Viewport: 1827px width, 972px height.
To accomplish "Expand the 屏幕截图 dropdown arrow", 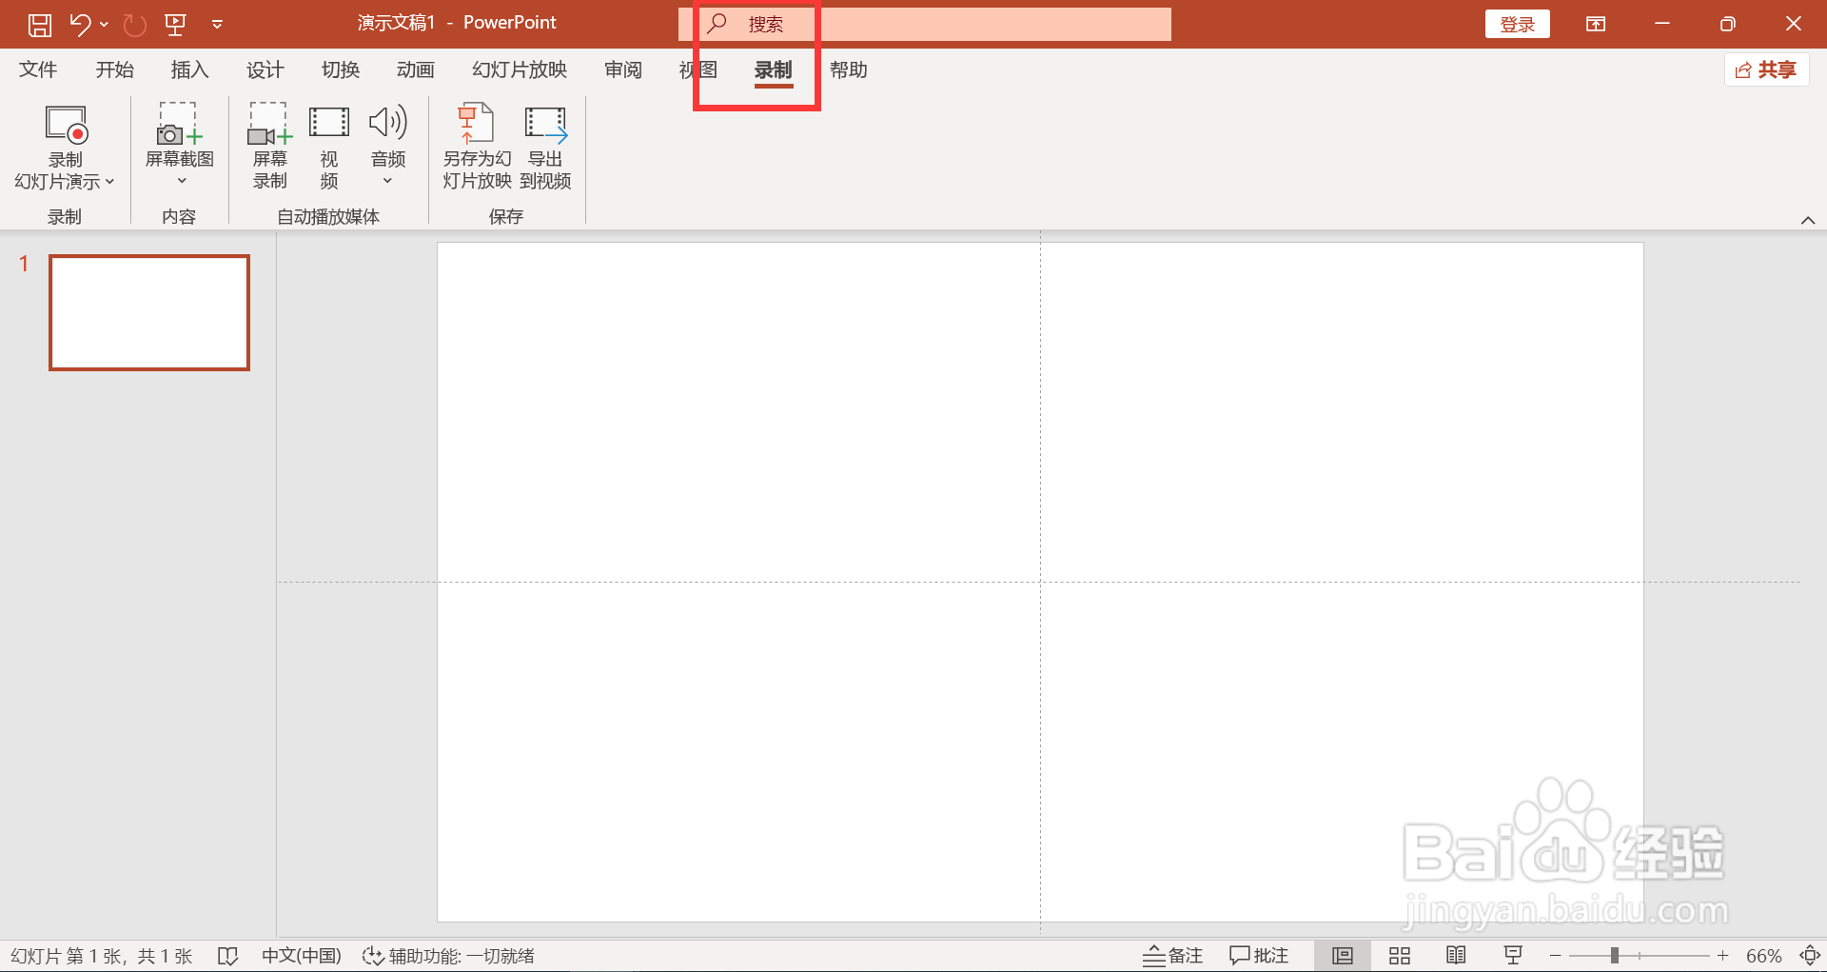I will [x=182, y=181].
